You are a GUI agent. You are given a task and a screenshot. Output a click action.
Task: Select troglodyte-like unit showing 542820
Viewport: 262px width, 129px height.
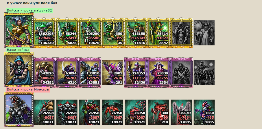tap(44, 73)
